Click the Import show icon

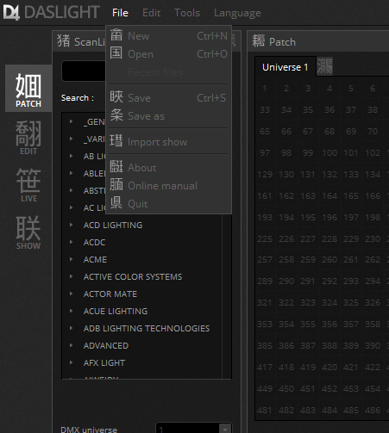116,141
